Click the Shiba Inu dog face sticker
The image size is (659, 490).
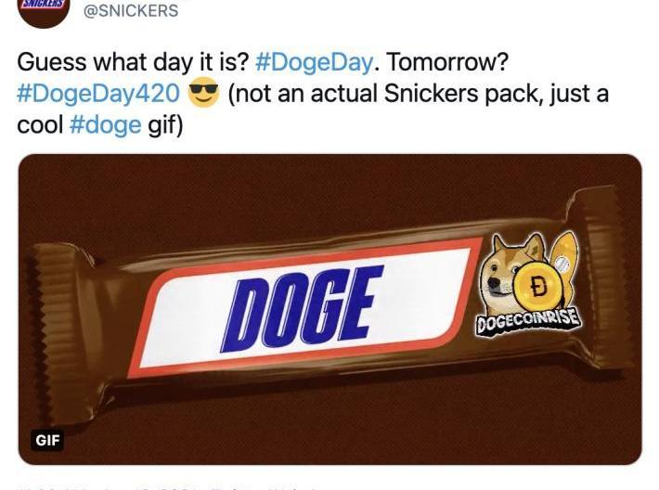click(x=502, y=270)
